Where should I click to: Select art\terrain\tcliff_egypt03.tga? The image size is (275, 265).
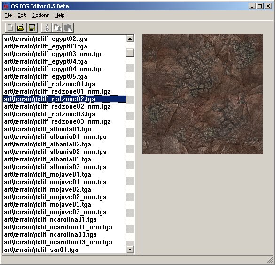click(64, 46)
